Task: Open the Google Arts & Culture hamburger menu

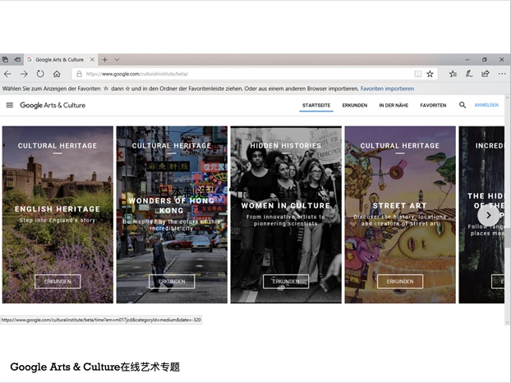Action: click(10, 105)
